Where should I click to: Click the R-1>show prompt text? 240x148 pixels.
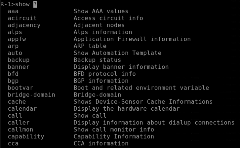[x=15, y=4]
